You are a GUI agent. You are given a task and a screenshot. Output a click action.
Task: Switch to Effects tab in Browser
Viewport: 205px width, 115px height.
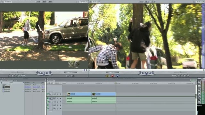tap(14, 81)
